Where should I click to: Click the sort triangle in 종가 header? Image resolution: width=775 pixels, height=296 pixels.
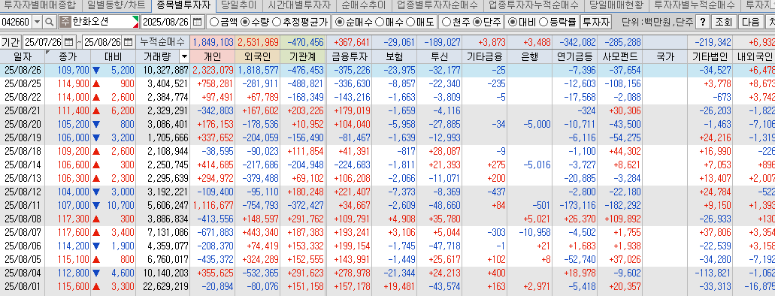48,52
